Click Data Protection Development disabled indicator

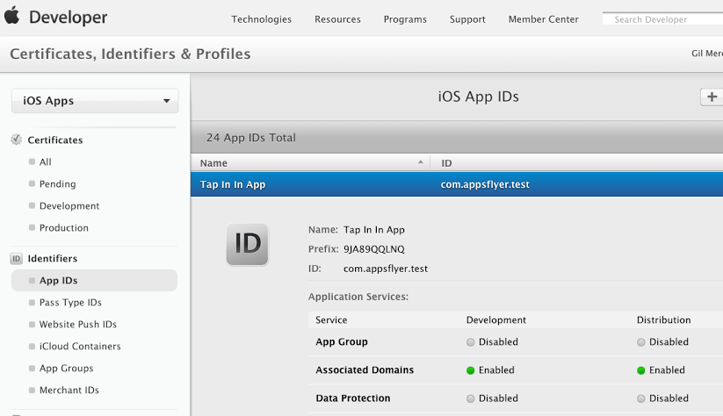[x=470, y=399]
